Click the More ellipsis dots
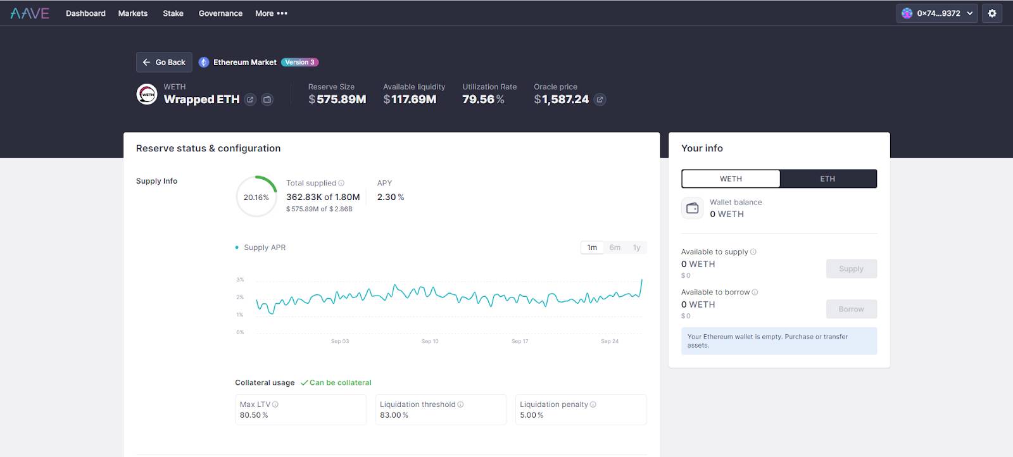 click(x=282, y=13)
